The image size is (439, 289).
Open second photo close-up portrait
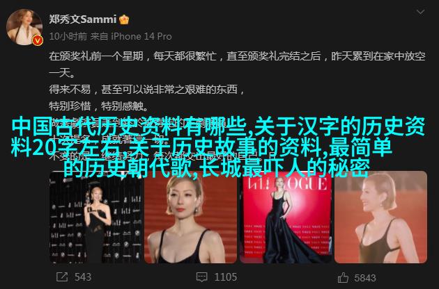point(190,217)
